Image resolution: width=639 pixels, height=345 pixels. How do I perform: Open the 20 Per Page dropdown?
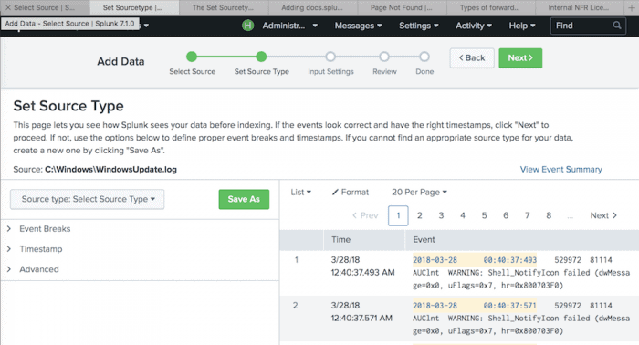419,193
